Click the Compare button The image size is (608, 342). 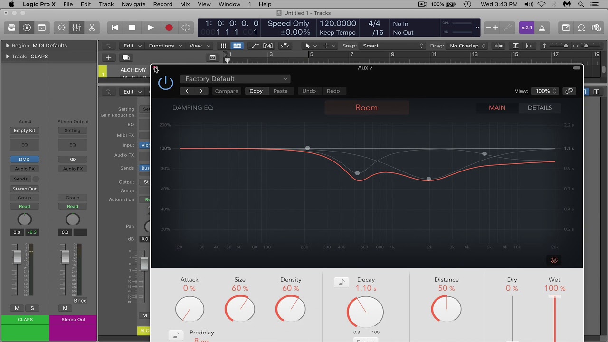tap(227, 91)
